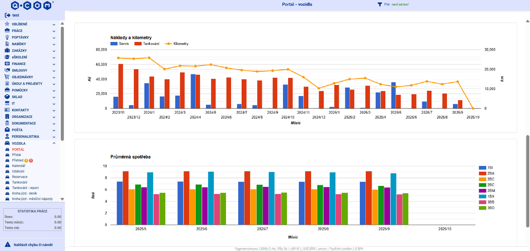Click Nahlásit chybu či námět link
The width and height of the screenshot is (530, 251).
click(x=33, y=245)
